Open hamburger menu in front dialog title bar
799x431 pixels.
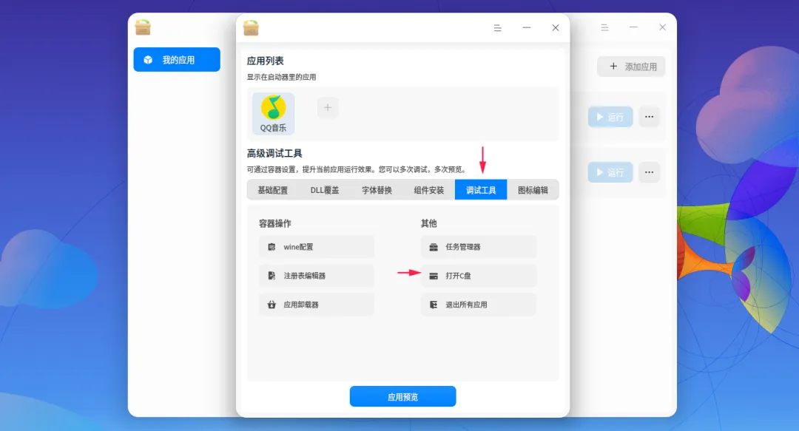(497, 28)
